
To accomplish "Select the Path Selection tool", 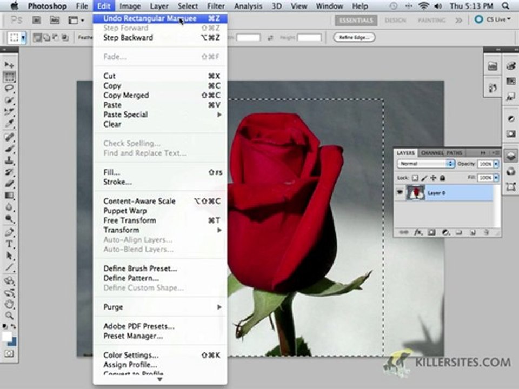I will 9,256.
